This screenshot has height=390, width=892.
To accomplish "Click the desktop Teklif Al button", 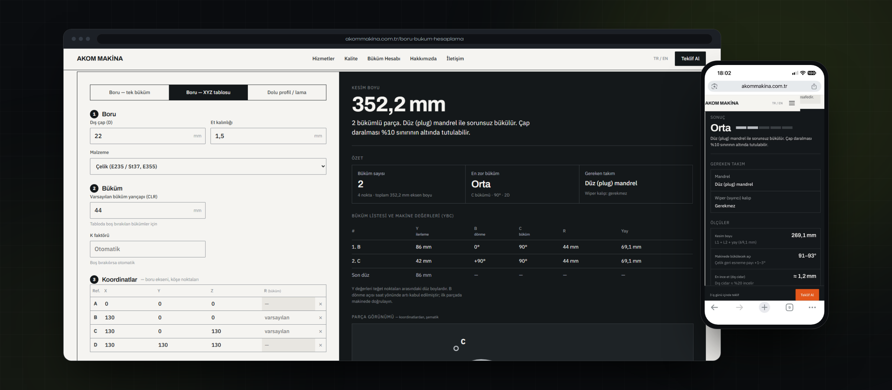I will tap(690, 59).
